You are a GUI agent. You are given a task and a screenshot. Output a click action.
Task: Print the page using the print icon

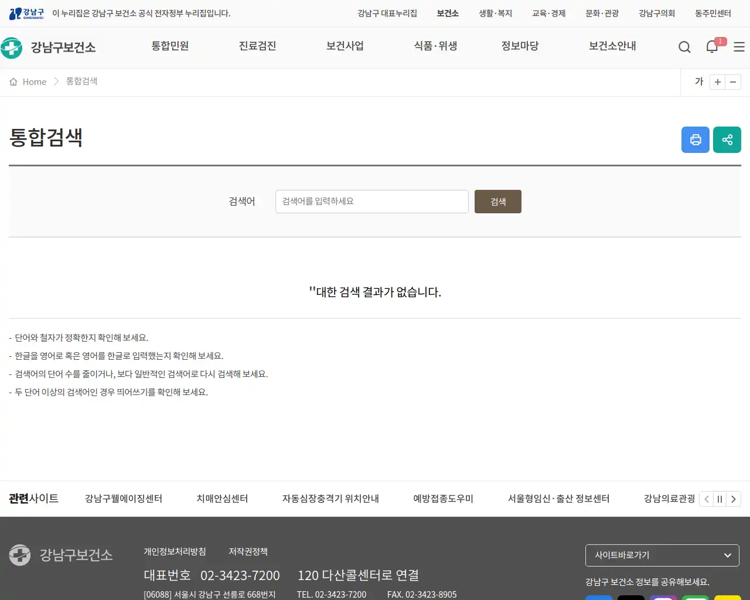695,139
